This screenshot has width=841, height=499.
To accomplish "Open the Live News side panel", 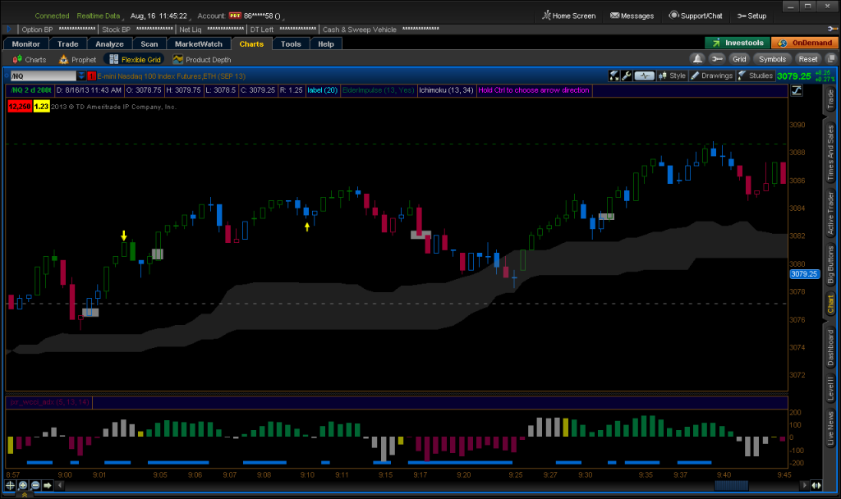I will (830, 428).
